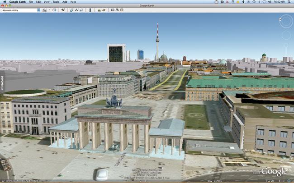Screen dimensions: 294x183
Task: Click the search input field
Action: pos(18,9)
